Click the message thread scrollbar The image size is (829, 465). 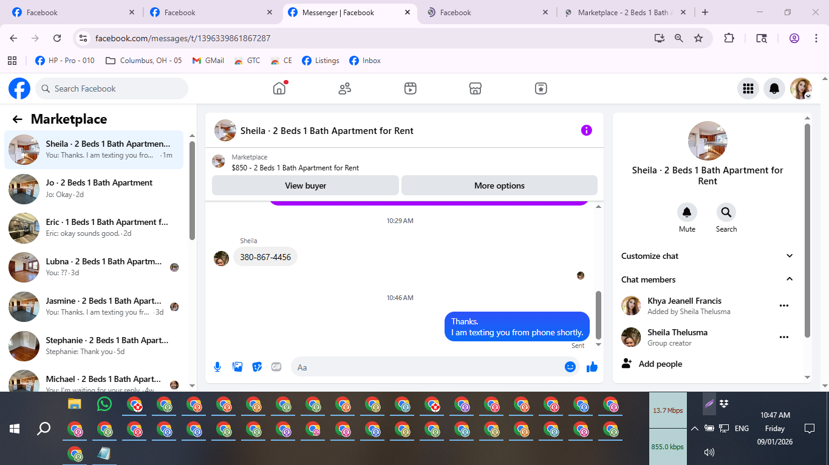coord(598,315)
